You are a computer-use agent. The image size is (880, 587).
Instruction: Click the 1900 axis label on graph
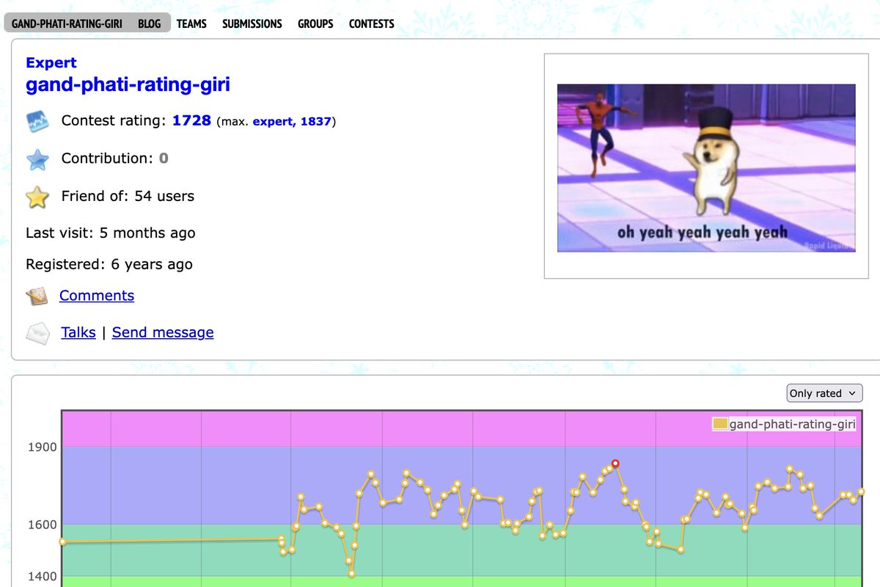point(43,447)
